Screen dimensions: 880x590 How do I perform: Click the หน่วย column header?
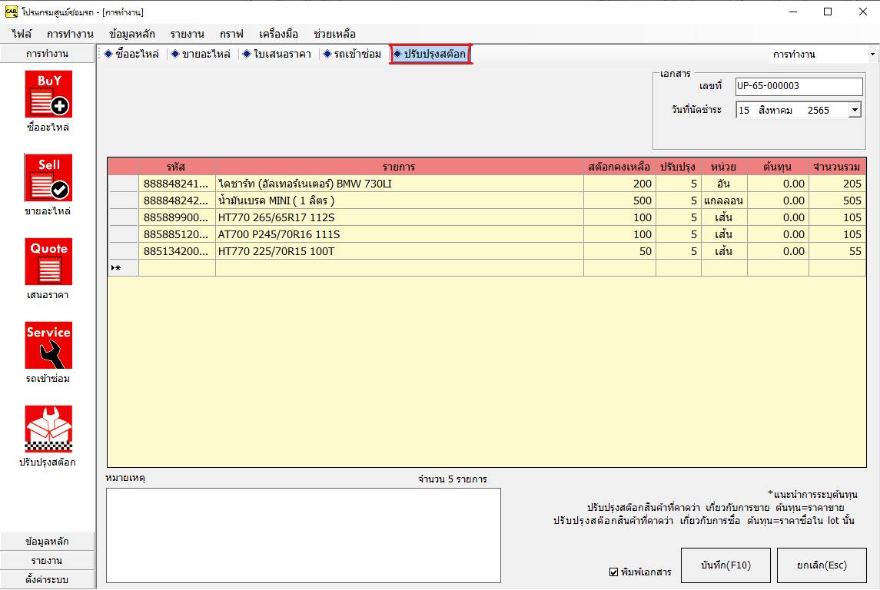coord(724,167)
